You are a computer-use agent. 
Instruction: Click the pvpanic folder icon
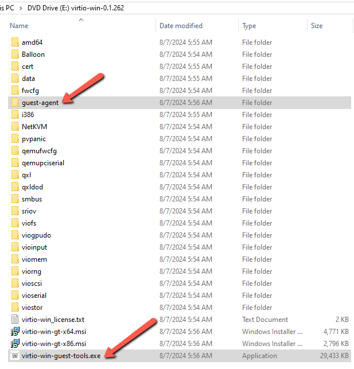(15, 139)
